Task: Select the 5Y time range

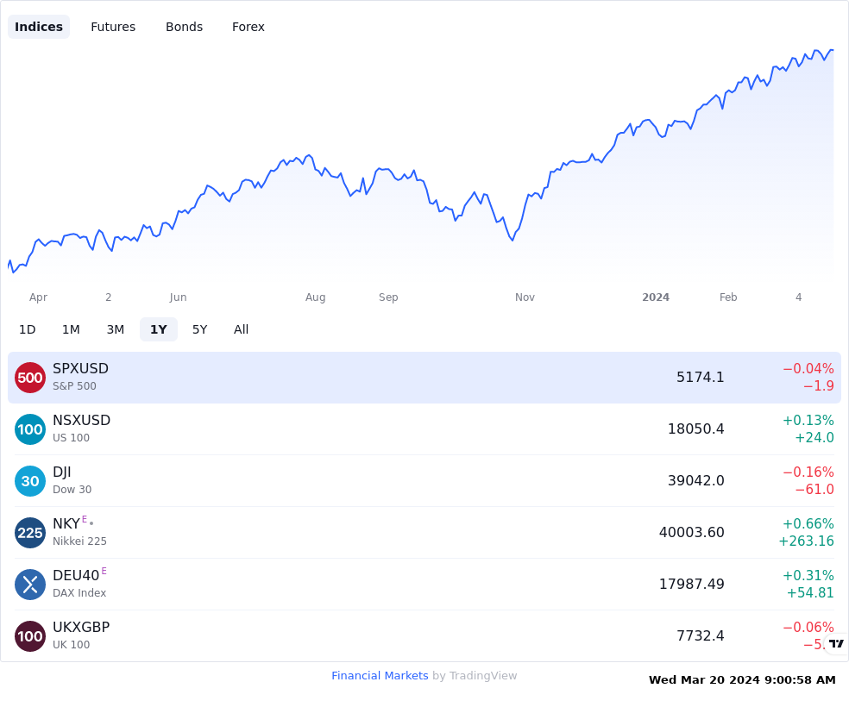Action: point(200,329)
